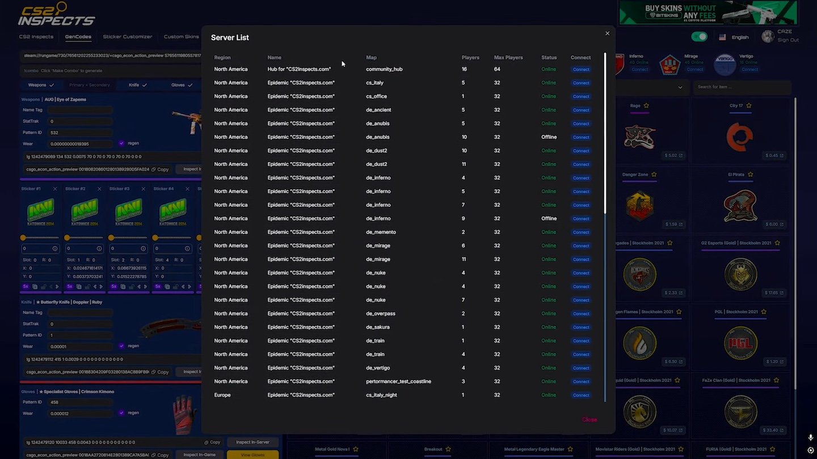Connect to the cs_office server
Screen dimensions: 817x459
[581, 96]
